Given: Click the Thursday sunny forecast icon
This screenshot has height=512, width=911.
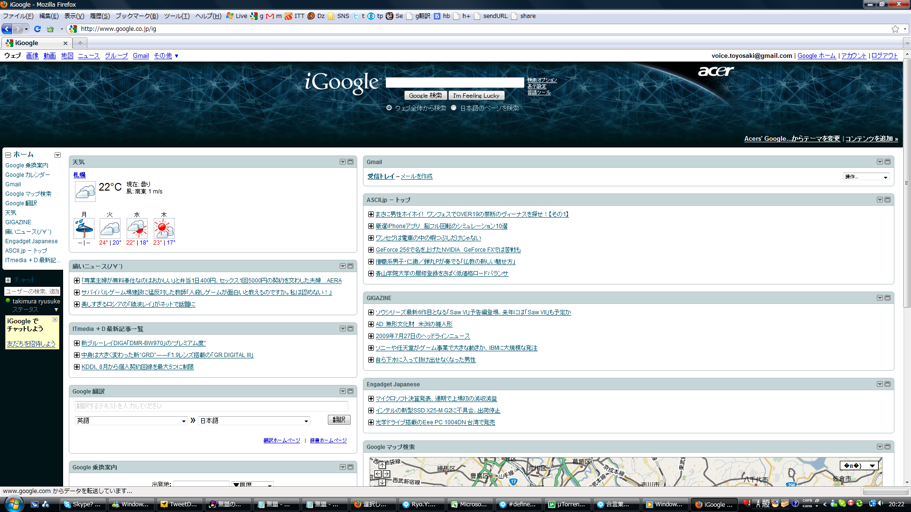Looking at the screenshot, I should pos(164,229).
